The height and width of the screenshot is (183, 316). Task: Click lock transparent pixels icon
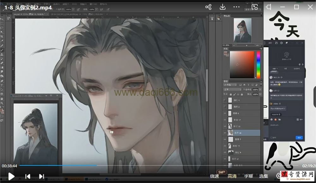[x=231, y=94]
